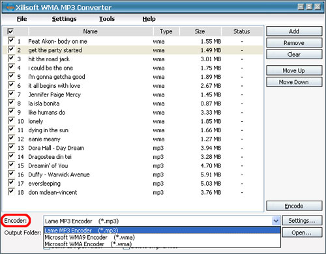326x254 pixels.
Task: Open encoder Settings... button
Action: (x=302, y=221)
